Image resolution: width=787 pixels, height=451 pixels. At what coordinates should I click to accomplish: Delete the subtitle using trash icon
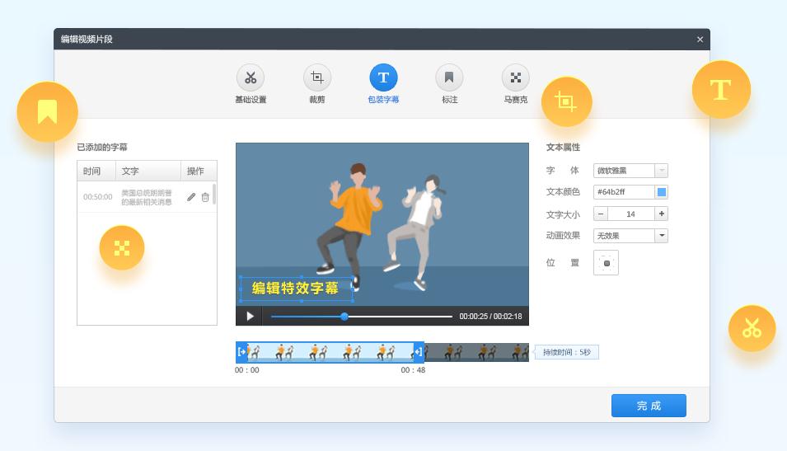click(x=205, y=197)
